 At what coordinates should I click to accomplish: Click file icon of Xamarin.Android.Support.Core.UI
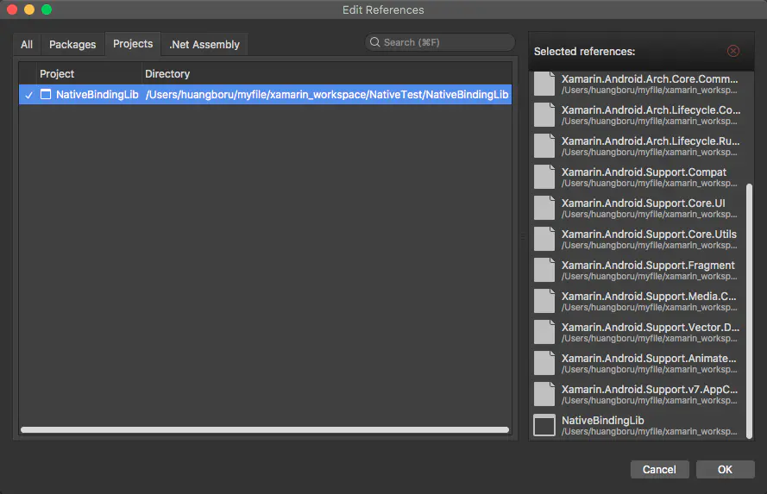pyautogui.click(x=544, y=208)
